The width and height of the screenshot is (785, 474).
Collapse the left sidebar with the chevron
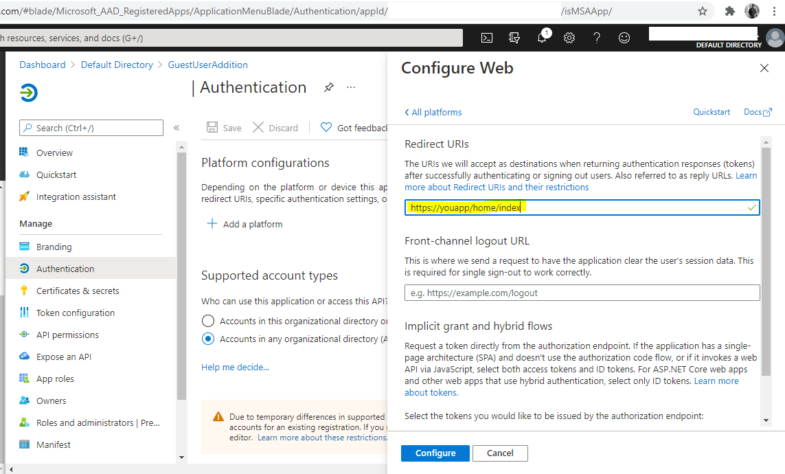176,127
